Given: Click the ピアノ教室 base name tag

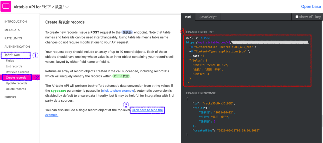Looking at the screenshot, I should click(121, 76).
